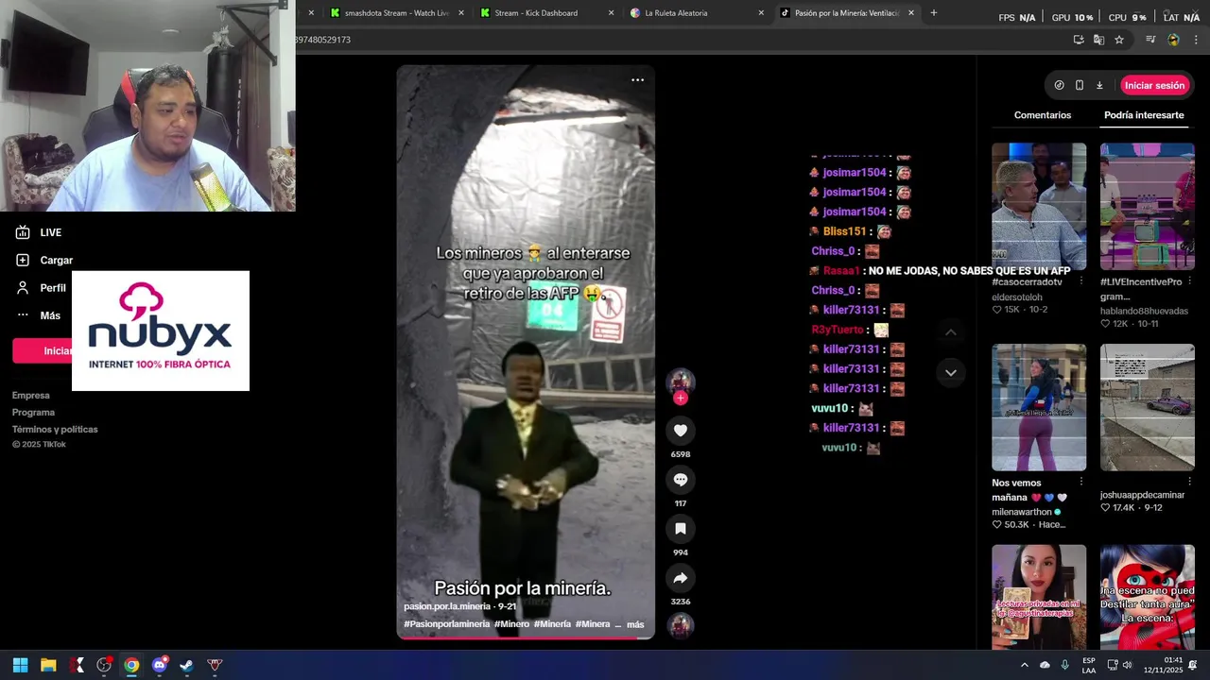This screenshot has width=1210, height=680.
Task: Open 'Nos vemos mañana' video thumbnail
Action: tap(1039, 407)
